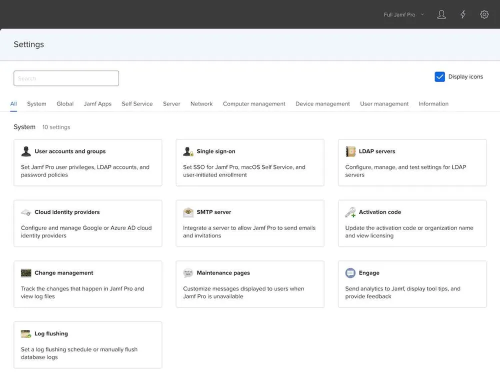Viewport: 500px width, 378px height.
Task: Click the lightning bolt notifications icon
Action: 463,14
